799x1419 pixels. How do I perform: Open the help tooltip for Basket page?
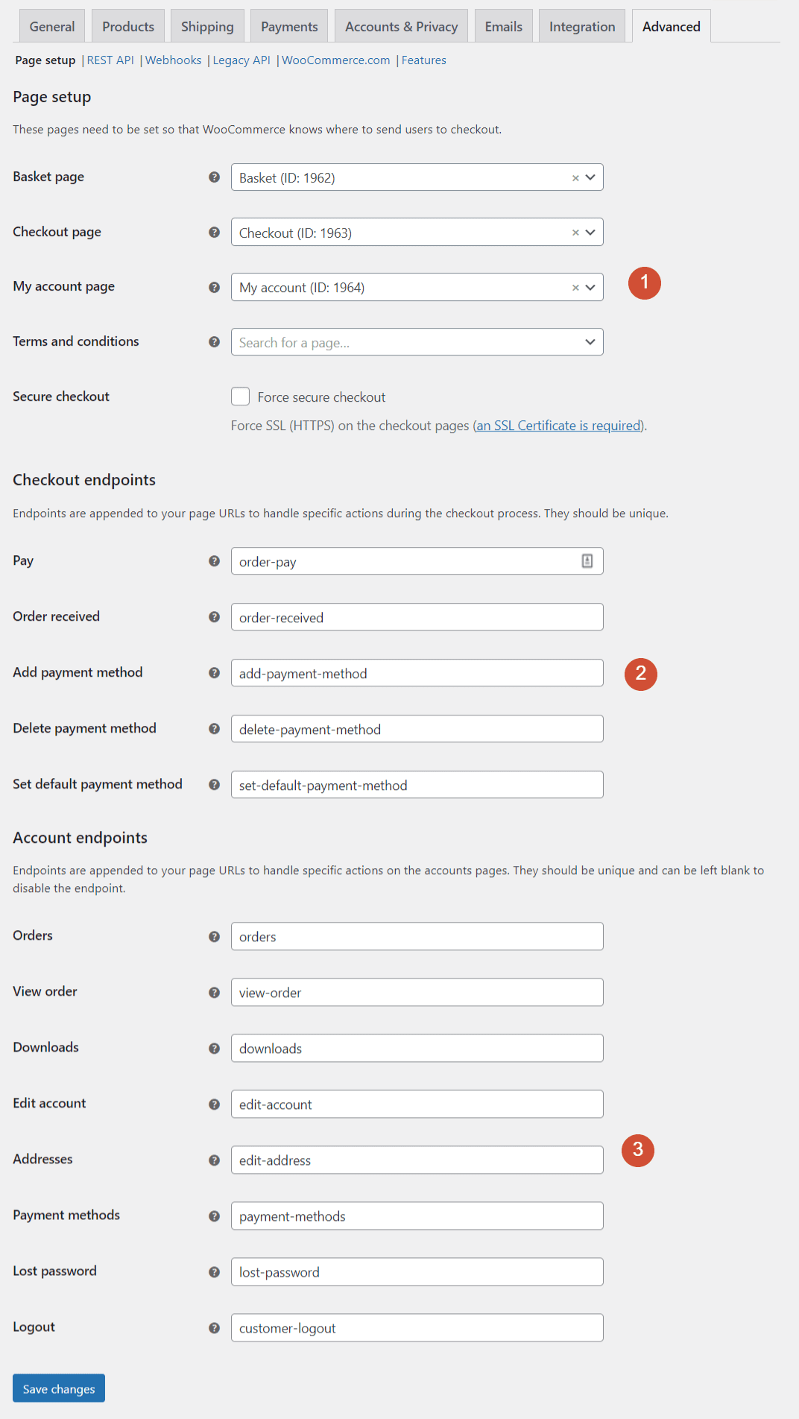(x=215, y=177)
